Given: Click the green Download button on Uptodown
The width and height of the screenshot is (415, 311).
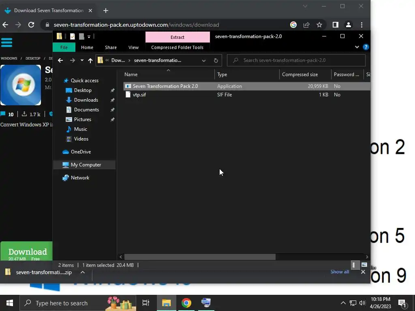Looking at the screenshot, I should [26, 251].
